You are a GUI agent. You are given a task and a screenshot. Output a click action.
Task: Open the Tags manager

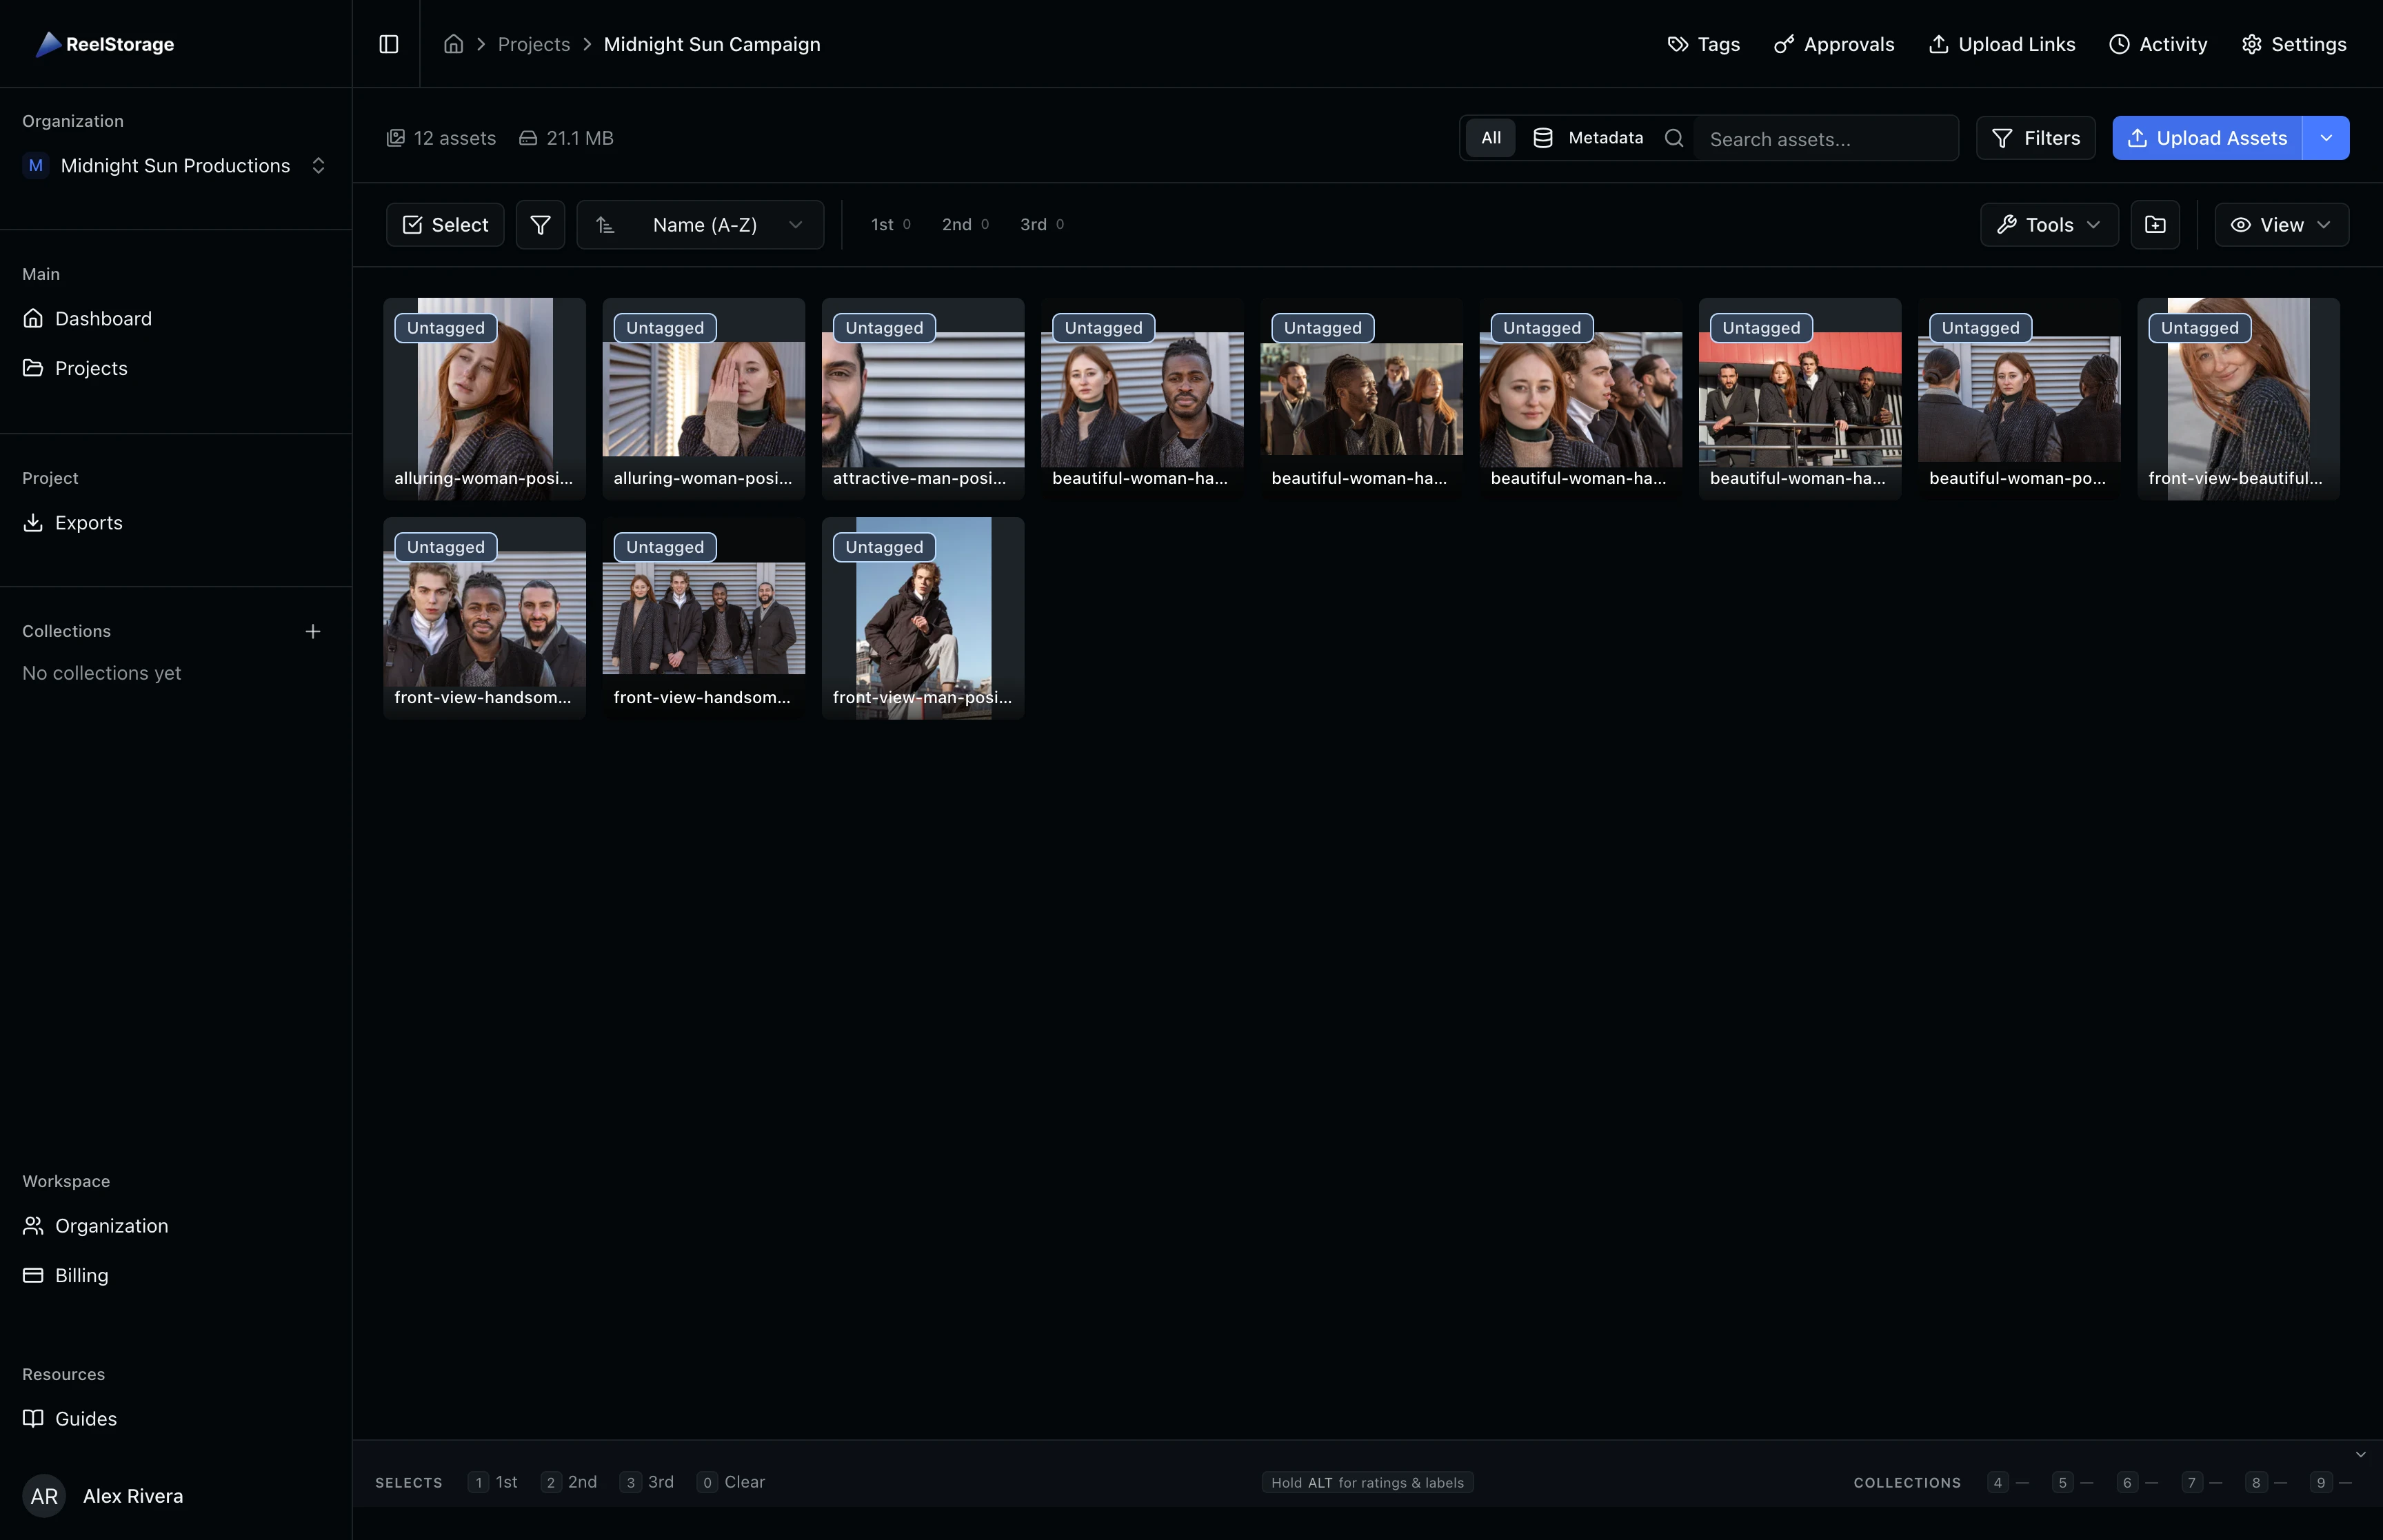[1702, 44]
